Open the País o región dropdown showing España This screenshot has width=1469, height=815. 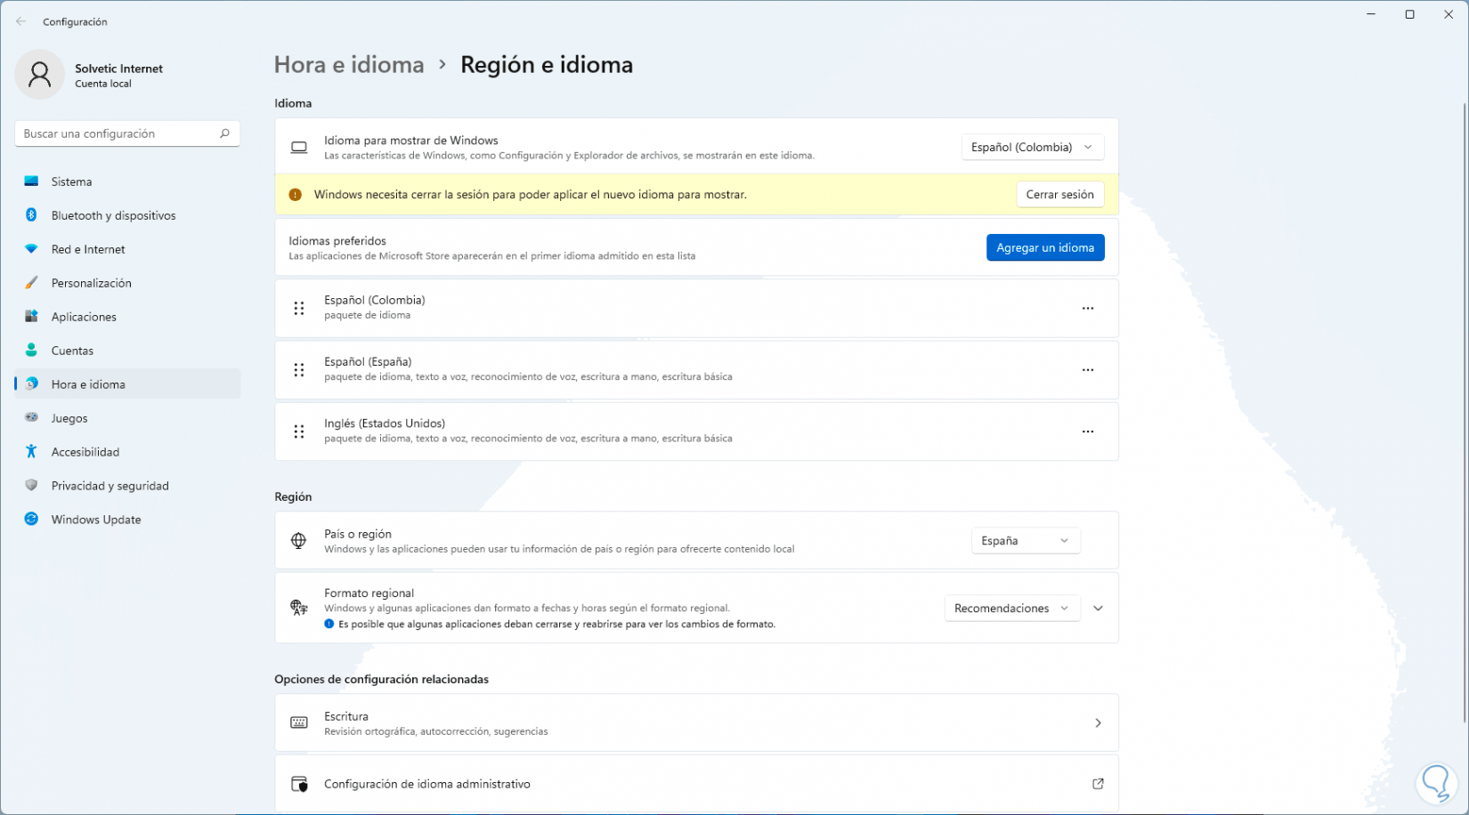(1026, 540)
